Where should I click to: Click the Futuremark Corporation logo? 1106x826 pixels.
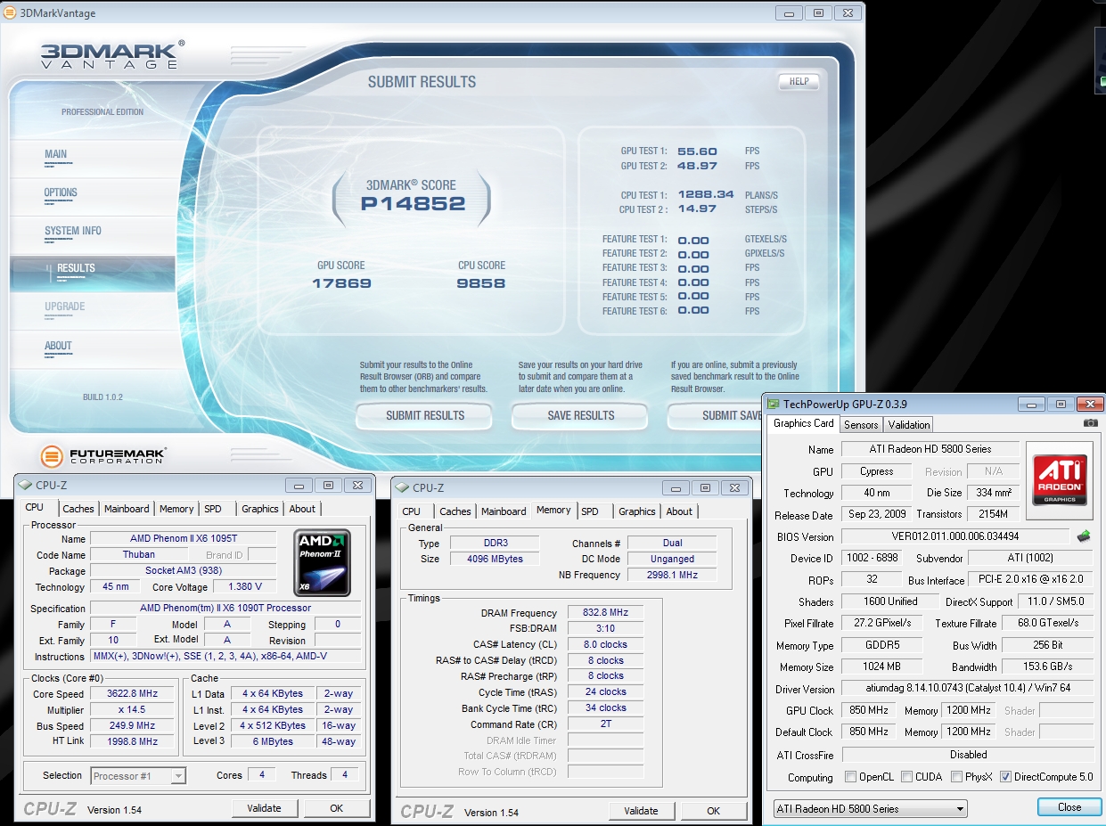click(103, 456)
